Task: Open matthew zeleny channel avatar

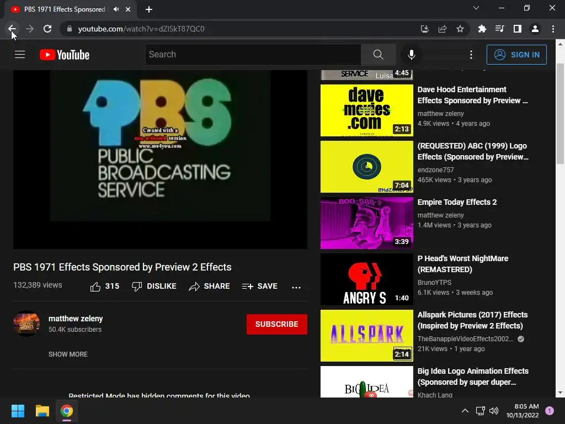Action: (26, 324)
